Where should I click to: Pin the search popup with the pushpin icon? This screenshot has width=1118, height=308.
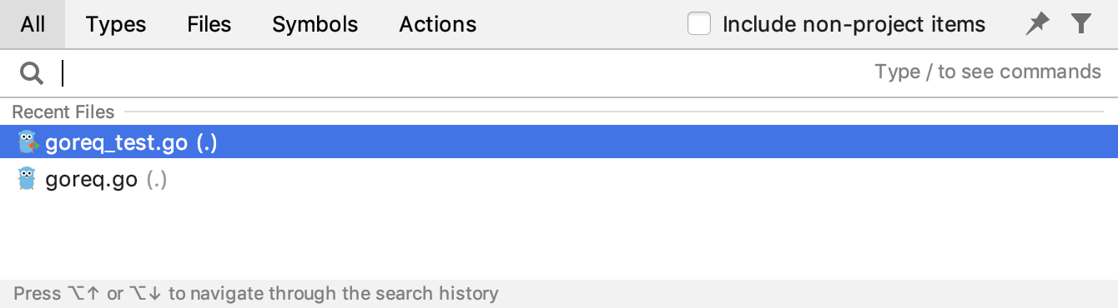click(x=1037, y=24)
